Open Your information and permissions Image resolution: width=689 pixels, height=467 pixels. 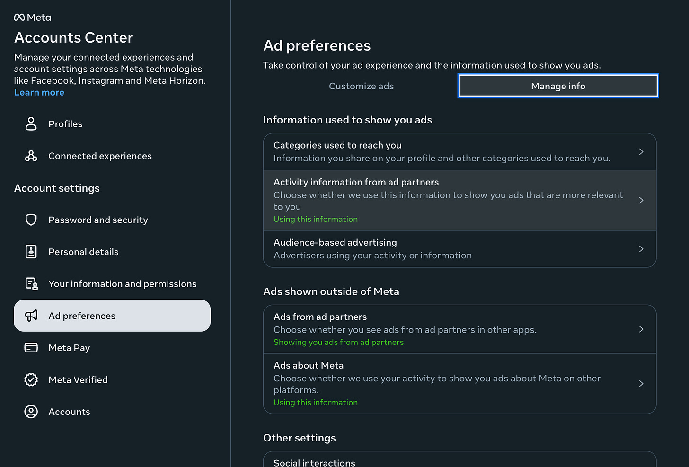tap(112, 284)
